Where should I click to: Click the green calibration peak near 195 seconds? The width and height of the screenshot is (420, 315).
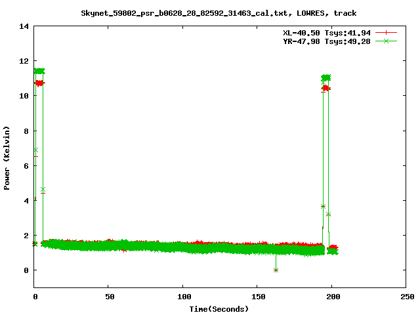326,77
